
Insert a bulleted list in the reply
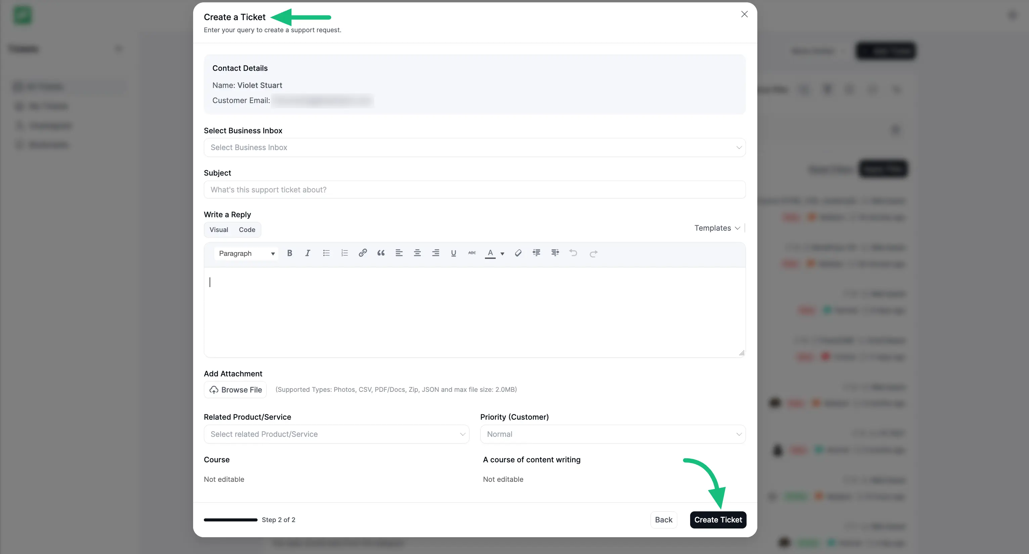tap(326, 253)
